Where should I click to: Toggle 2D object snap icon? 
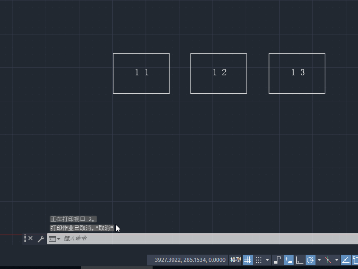click(355, 260)
